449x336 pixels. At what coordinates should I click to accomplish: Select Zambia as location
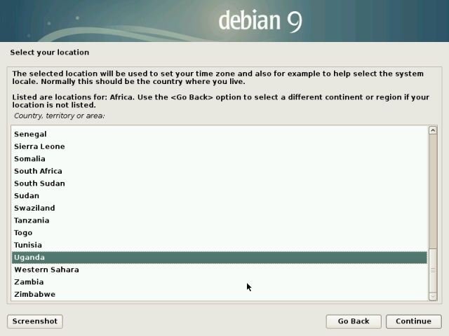coord(220,282)
